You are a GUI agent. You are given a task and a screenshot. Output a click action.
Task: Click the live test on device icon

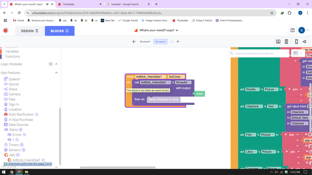[286, 41]
